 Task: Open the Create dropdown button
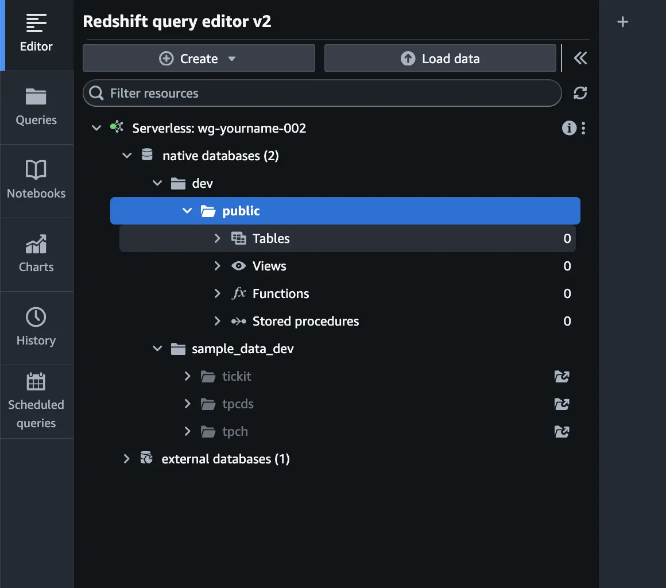199,59
